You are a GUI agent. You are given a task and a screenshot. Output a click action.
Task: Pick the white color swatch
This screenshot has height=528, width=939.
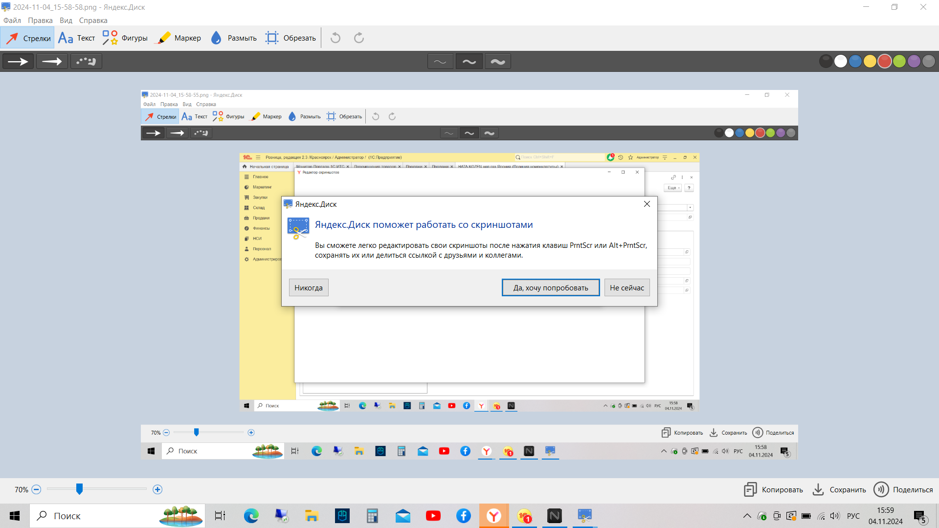click(x=841, y=61)
